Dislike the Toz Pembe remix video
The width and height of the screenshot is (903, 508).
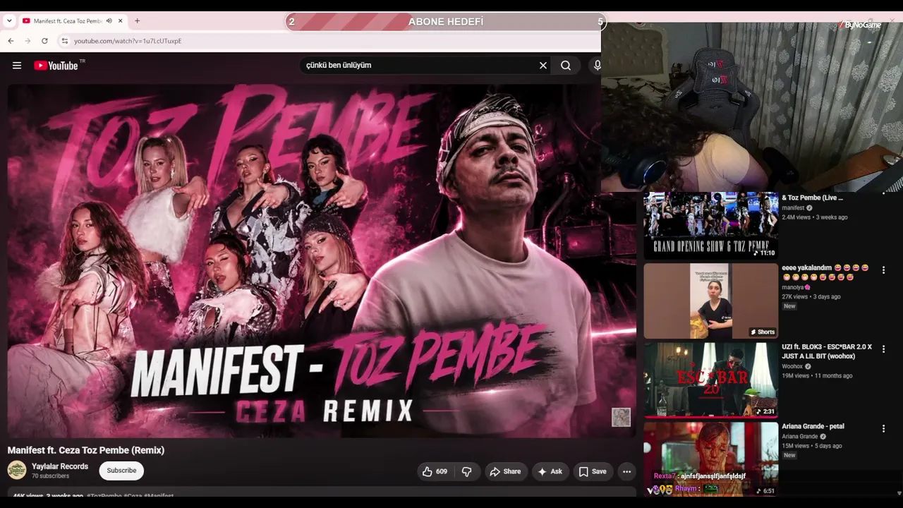467,471
